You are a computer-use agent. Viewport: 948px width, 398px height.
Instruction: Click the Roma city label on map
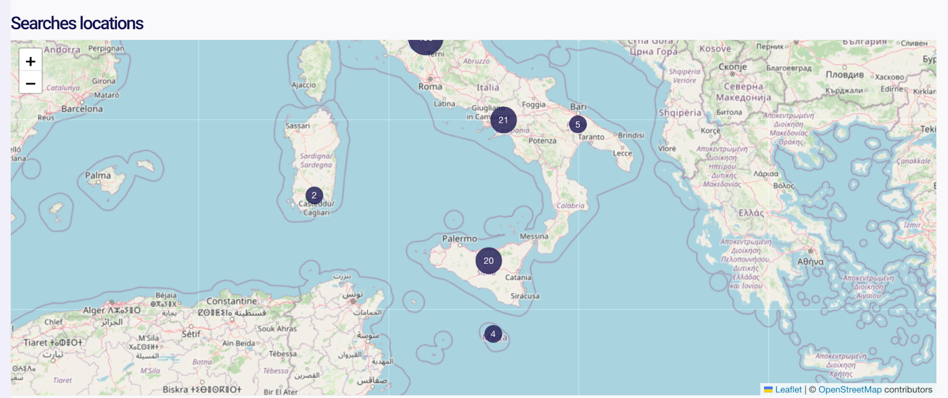[430, 86]
